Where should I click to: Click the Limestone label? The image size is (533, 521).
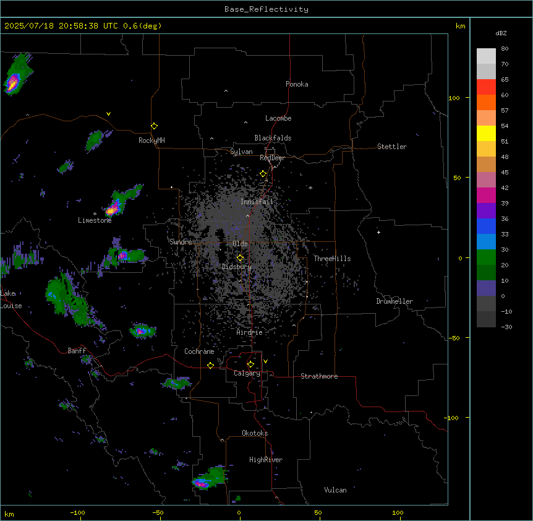(x=95, y=220)
